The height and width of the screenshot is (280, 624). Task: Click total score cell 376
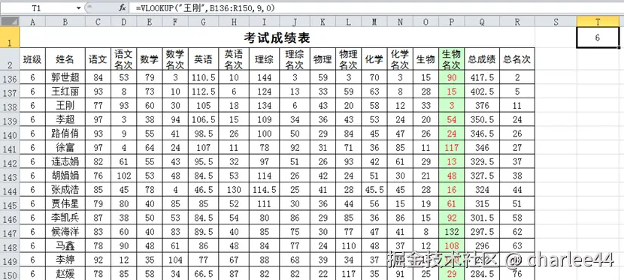(482, 106)
